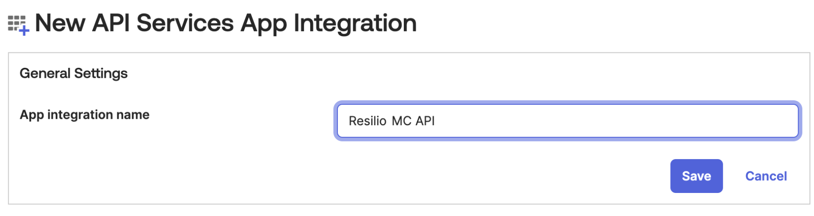
Task: Cancel the app integration setup
Action: point(766,176)
